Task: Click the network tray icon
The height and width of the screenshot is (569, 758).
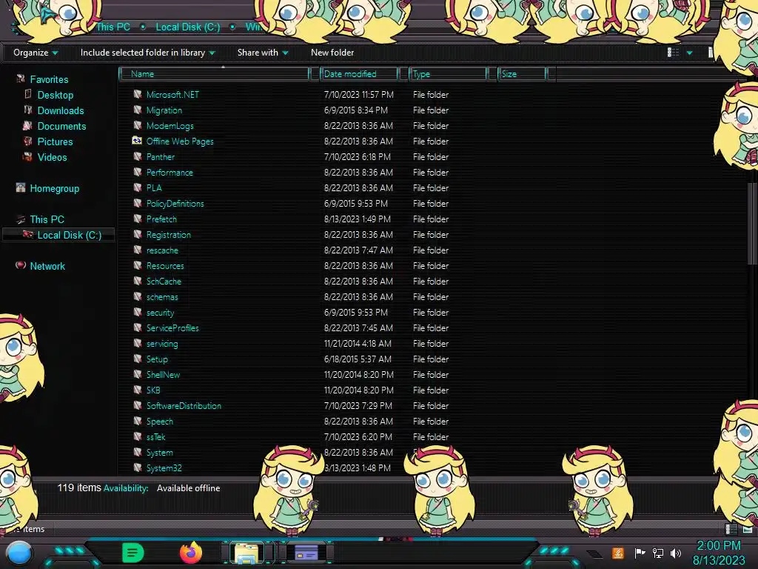Action: 657,553
